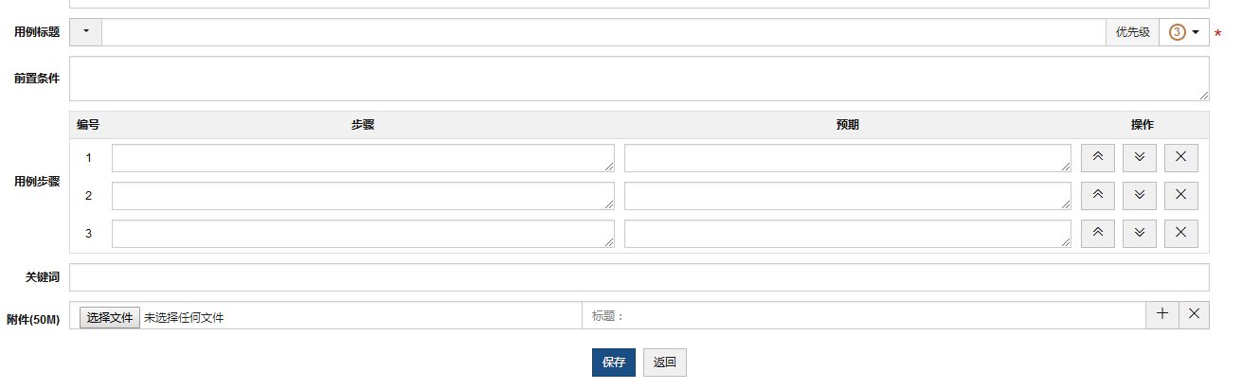Image resolution: width=1242 pixels, height=389 pixels.
Task: Remove attachment row with X icon
Action: coord(1194,315)
